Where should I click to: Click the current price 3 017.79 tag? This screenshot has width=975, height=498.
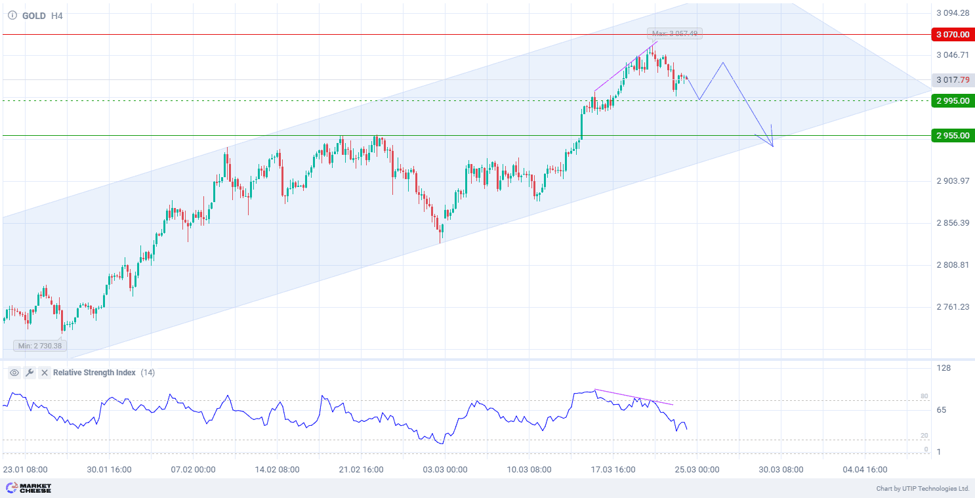[x=953, y=80]
